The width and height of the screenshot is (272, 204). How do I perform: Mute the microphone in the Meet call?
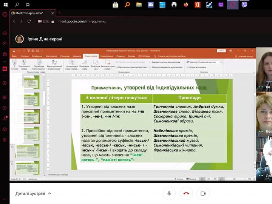point(169,193)
